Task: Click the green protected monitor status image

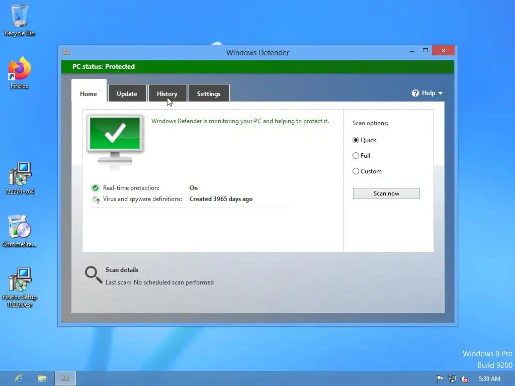Action: [115, 141]
